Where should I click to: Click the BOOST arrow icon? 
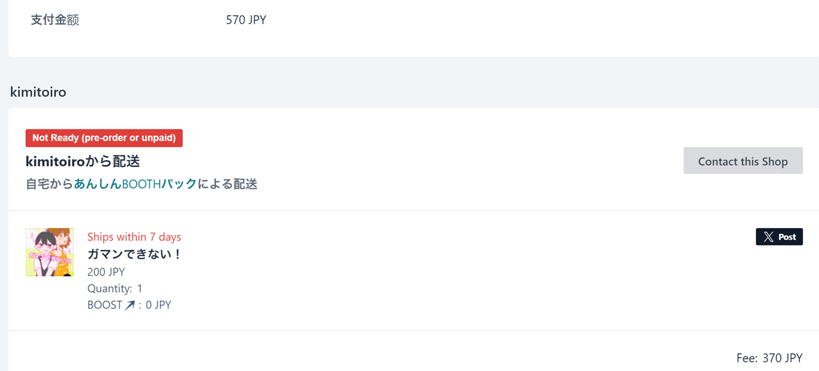(130, 305)
